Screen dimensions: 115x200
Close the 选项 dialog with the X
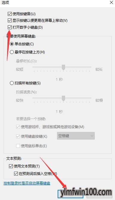click(x=111, y=2)
